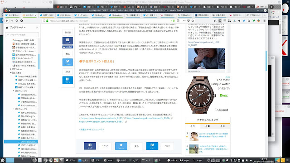Image resolution: width=290 pixels, height=163 pixels.
Task: Click Chrome's three-dot menu behind Firefox
Action: click(278, 12)
